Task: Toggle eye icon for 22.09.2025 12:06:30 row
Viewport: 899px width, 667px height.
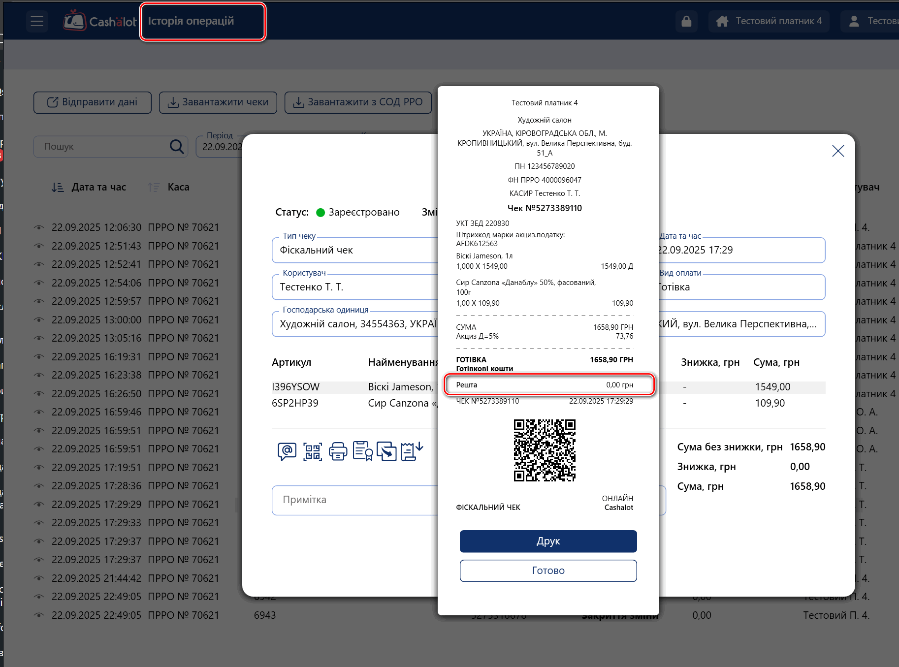Action: (39, 227)
